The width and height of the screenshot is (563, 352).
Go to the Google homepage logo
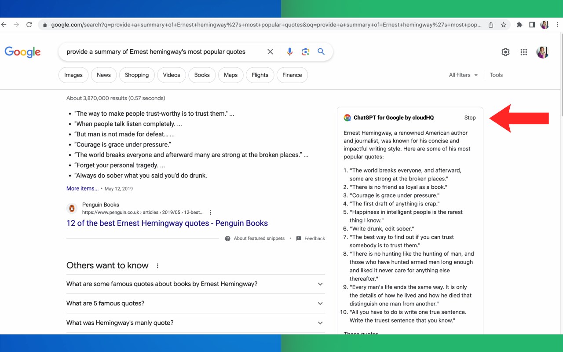[23, 52]
